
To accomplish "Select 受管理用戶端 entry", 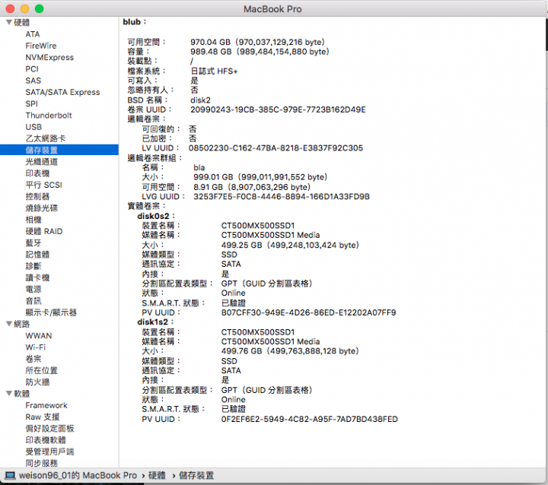I will pyautogui.click(x=49, y=452).
